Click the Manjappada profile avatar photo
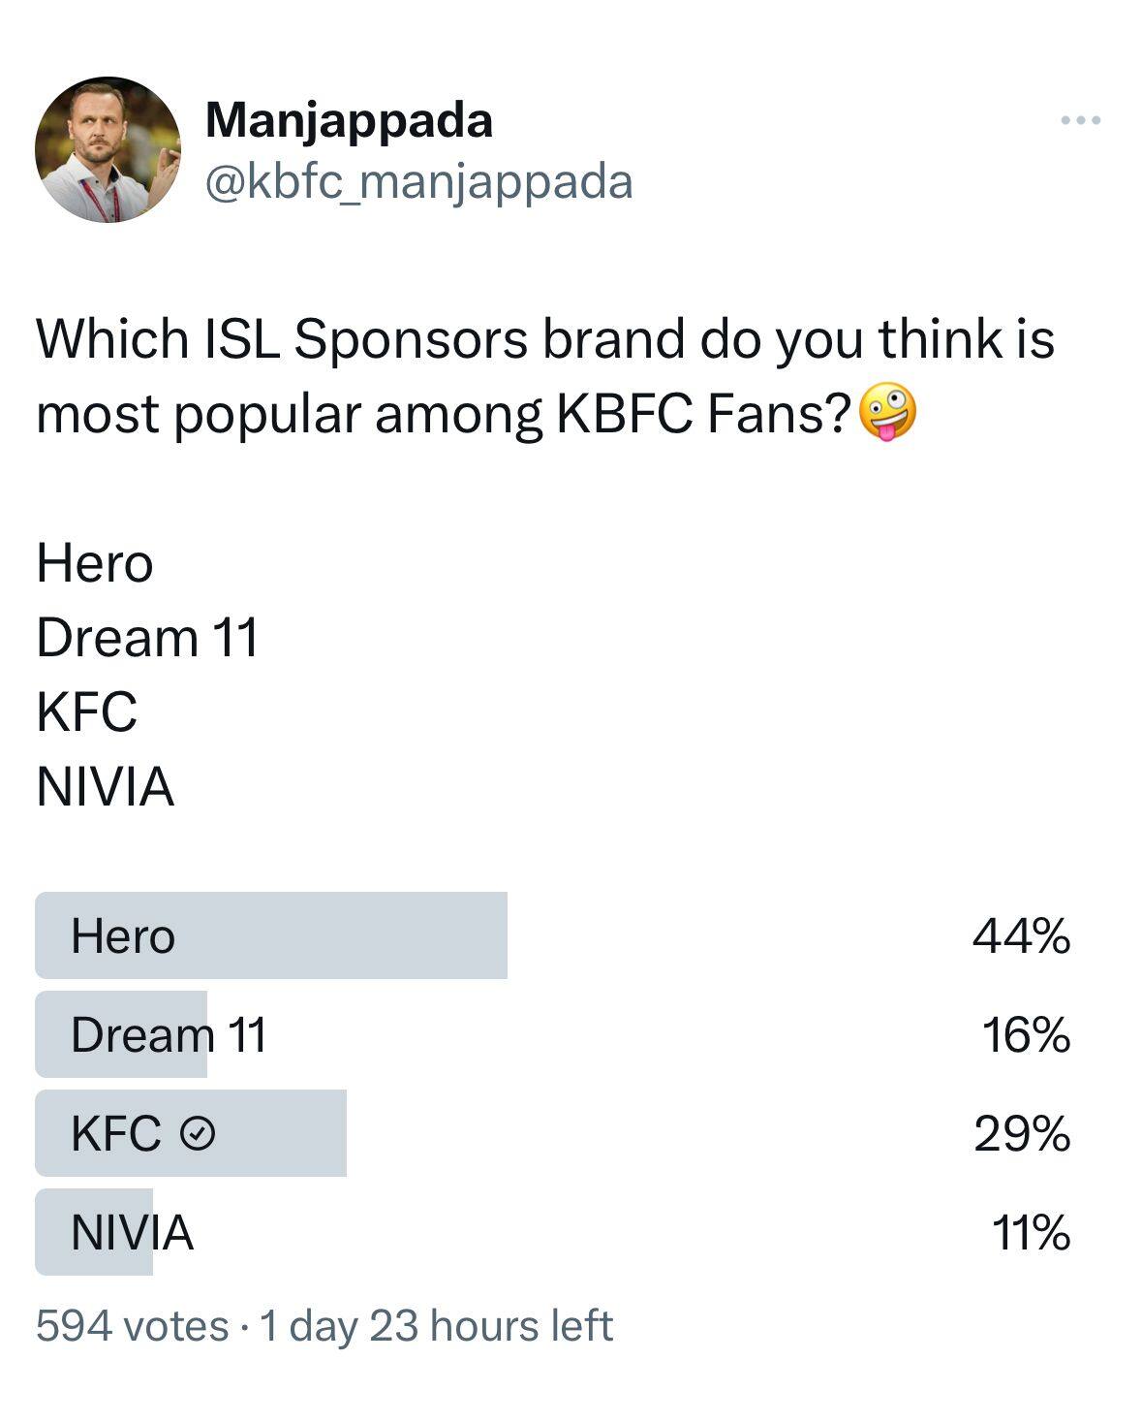Screen dimensions: 1142x1423 point(108,149)
